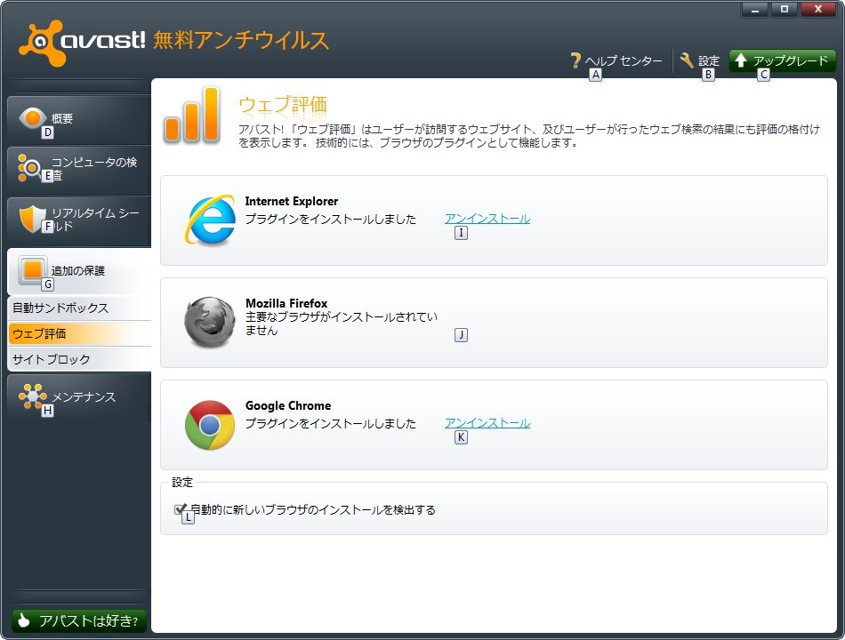Click the Internet Explorer logo icon

point(210,220)
